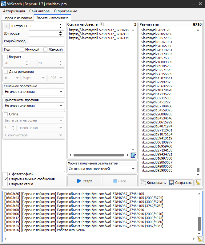Switch to Парсинг из поиска tab
205x245 pixels.
coord(18,18)
